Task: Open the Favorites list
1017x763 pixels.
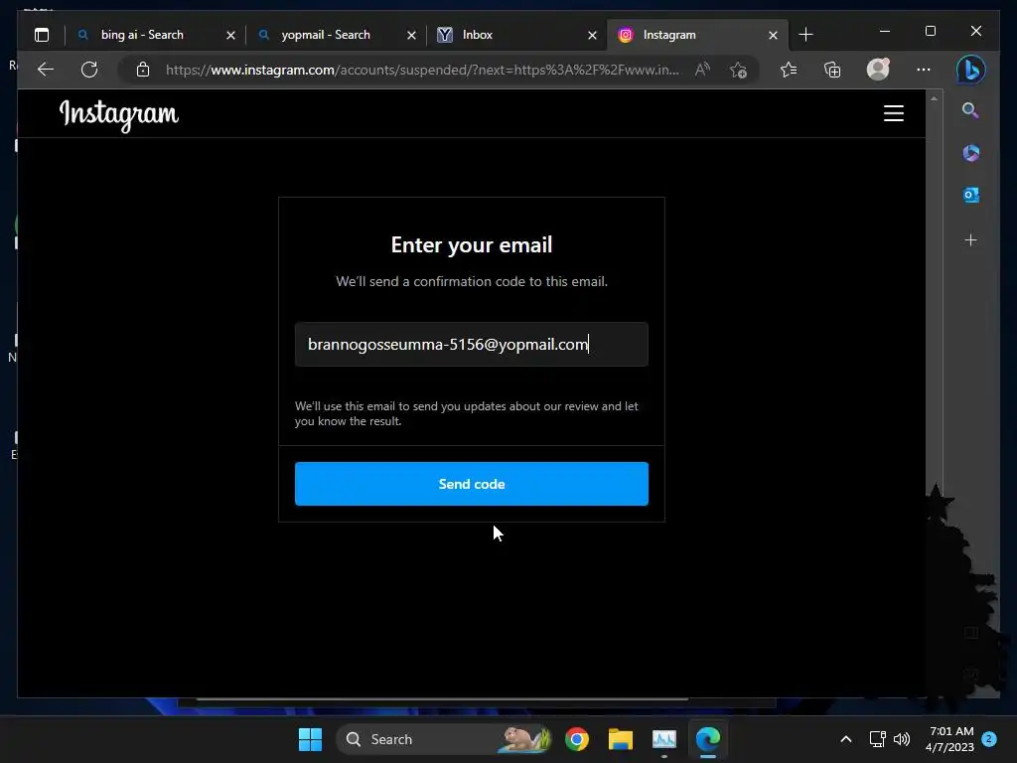Action: tap(788, 70)
